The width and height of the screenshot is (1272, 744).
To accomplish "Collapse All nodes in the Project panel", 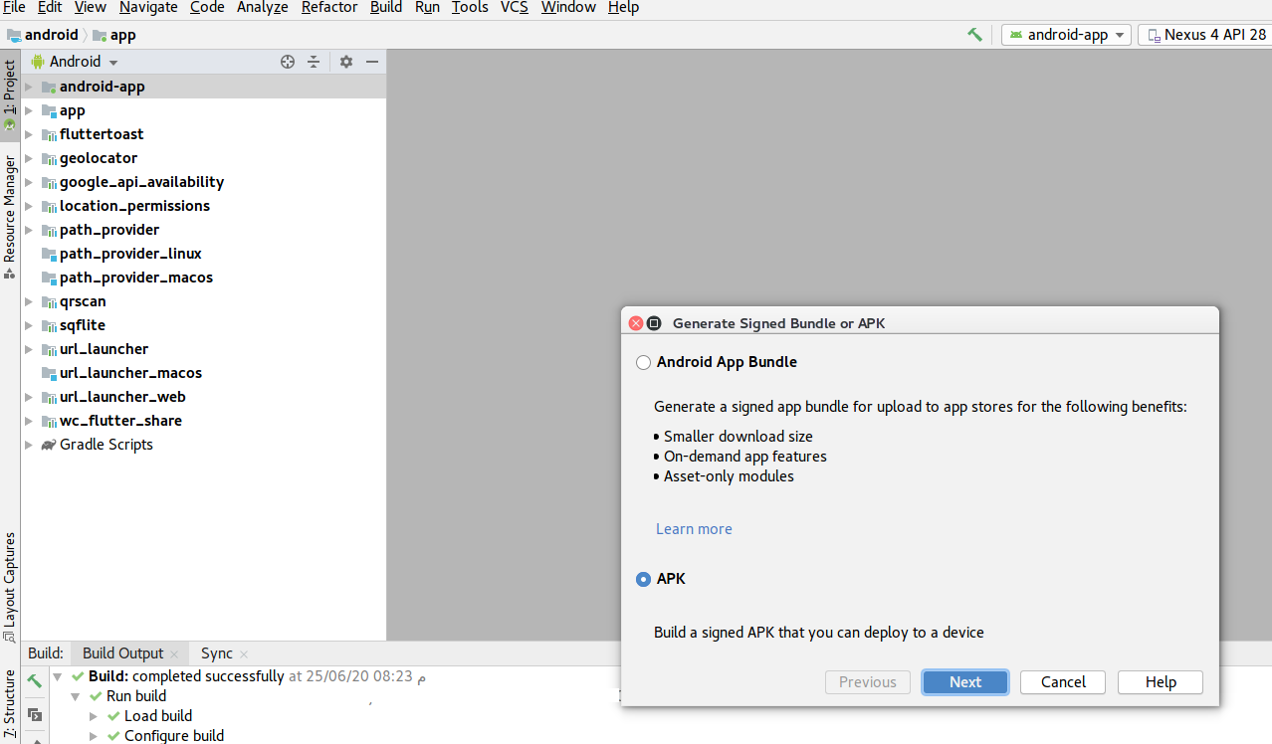I will coord(314,61).
